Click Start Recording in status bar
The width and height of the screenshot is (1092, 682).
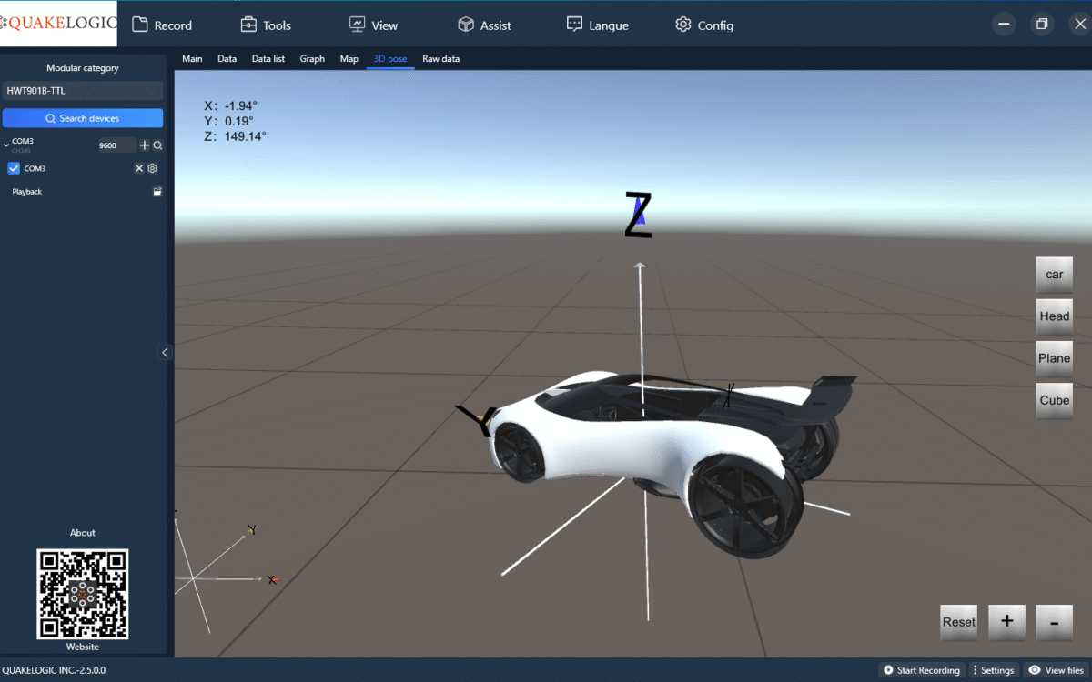coord(921,670)
